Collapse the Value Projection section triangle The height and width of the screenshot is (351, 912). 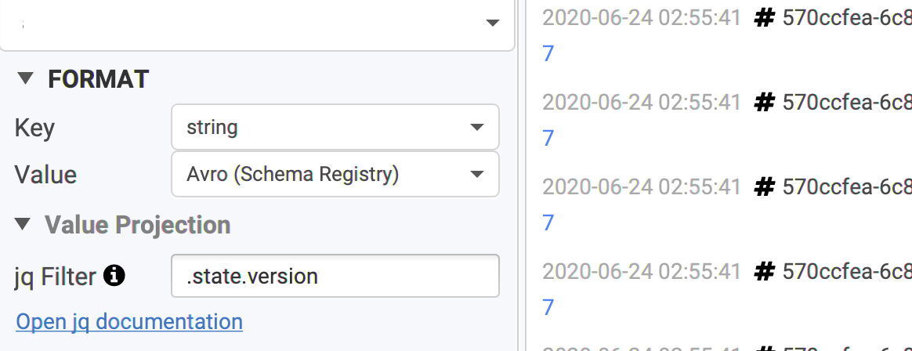tap(24, 224)
